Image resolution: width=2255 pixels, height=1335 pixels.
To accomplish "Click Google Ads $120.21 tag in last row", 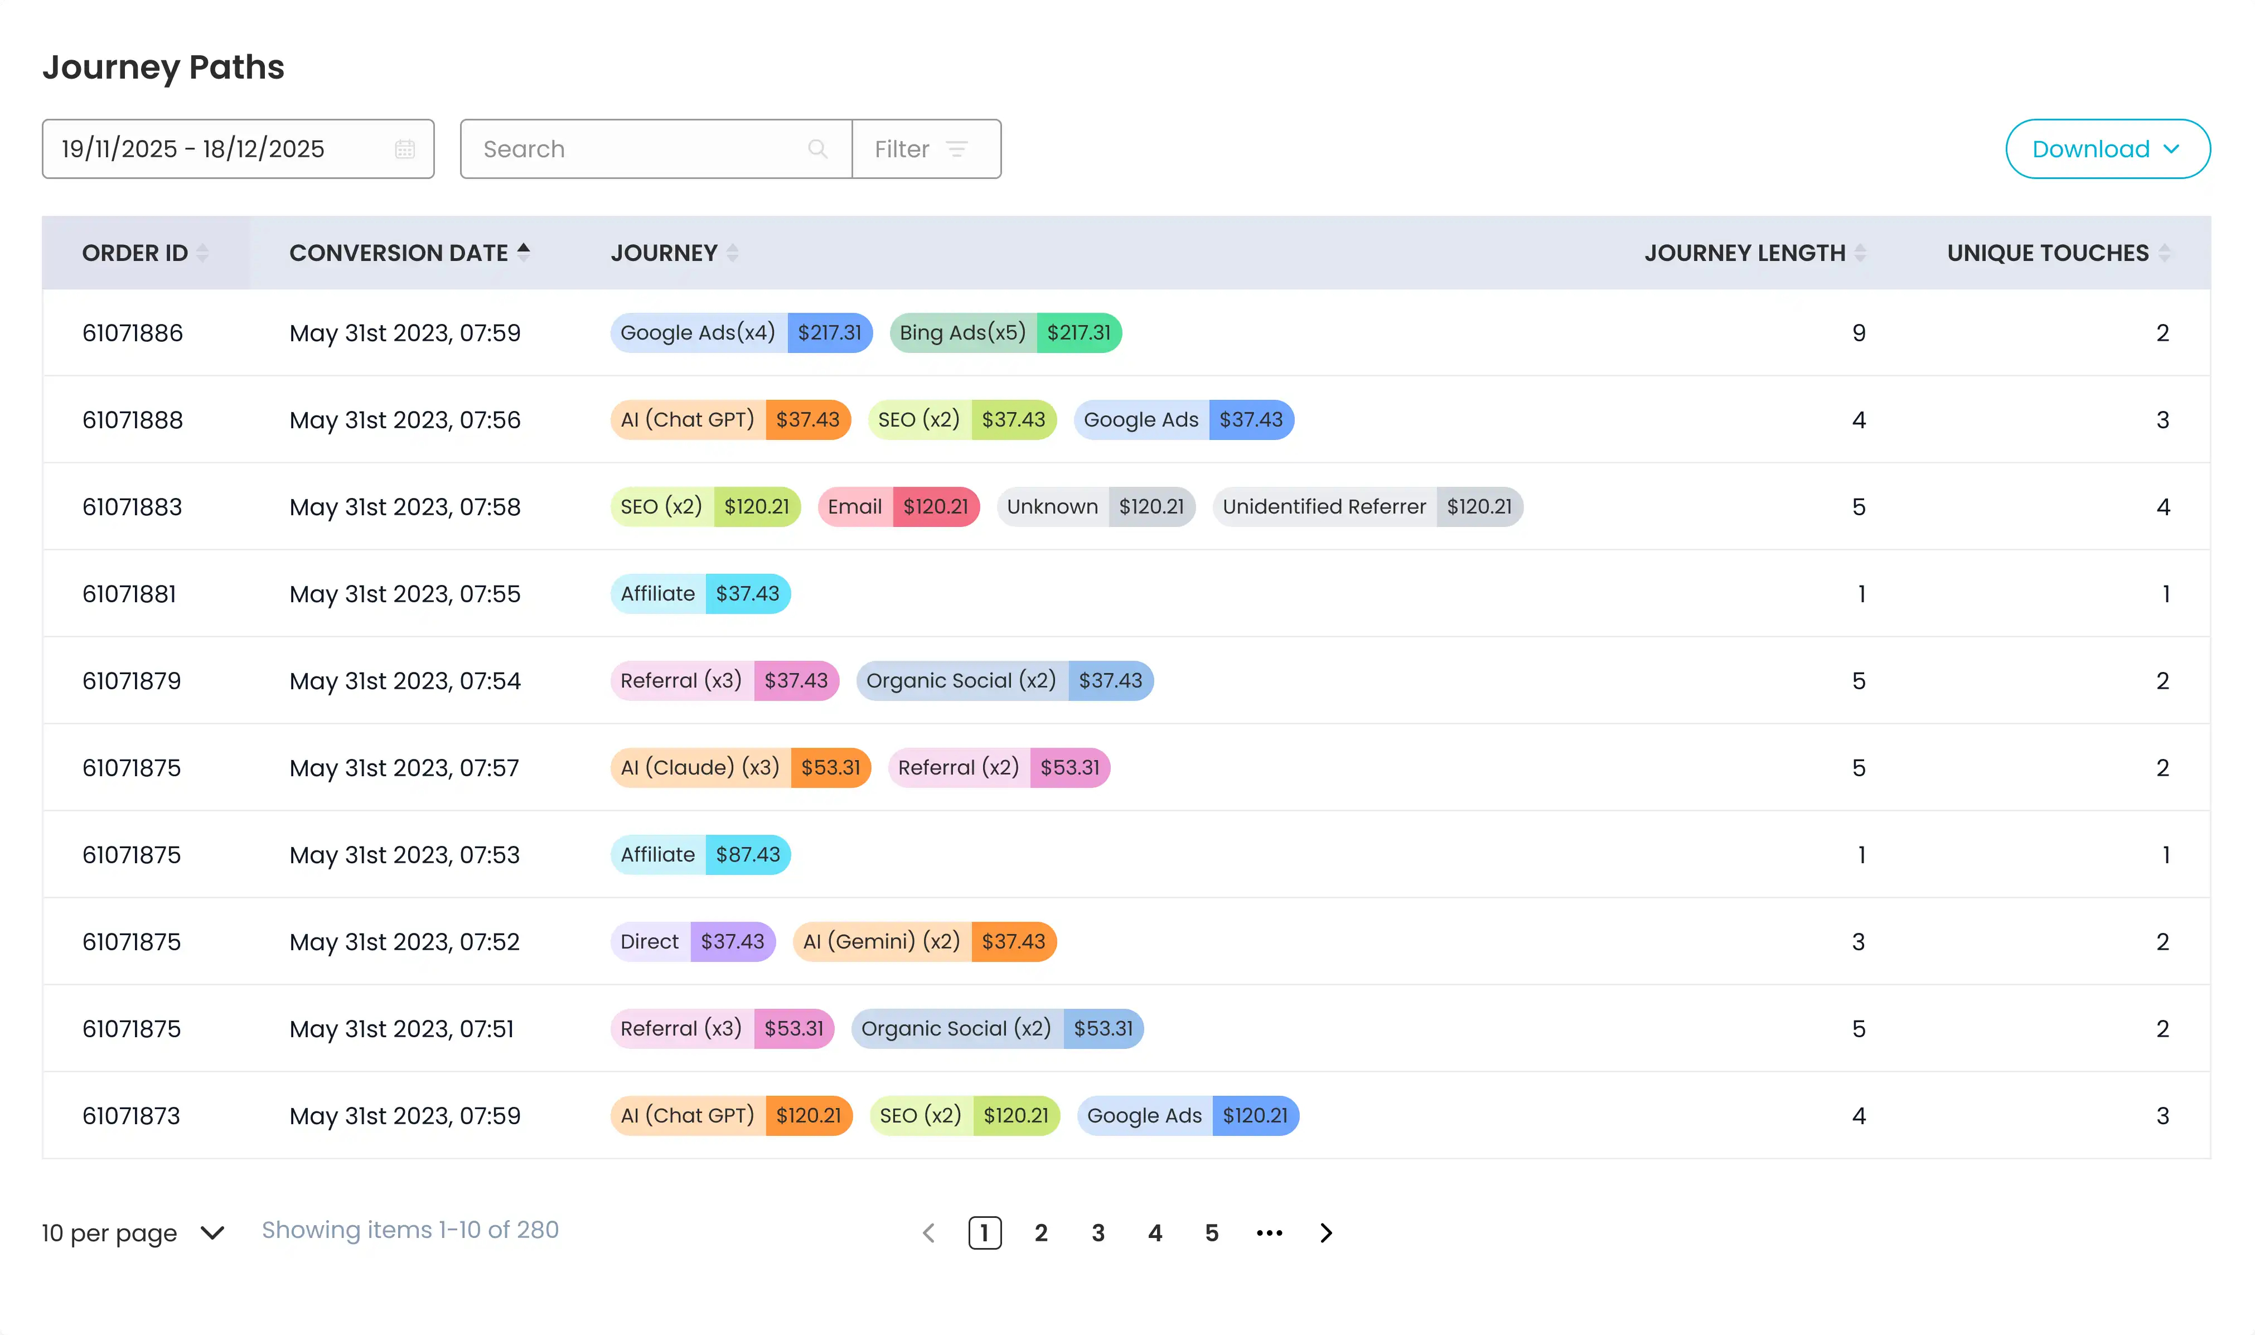I will click(x=1188, y=1115).
